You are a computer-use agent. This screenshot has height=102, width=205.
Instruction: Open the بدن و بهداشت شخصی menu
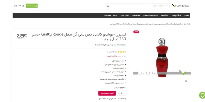151,15
